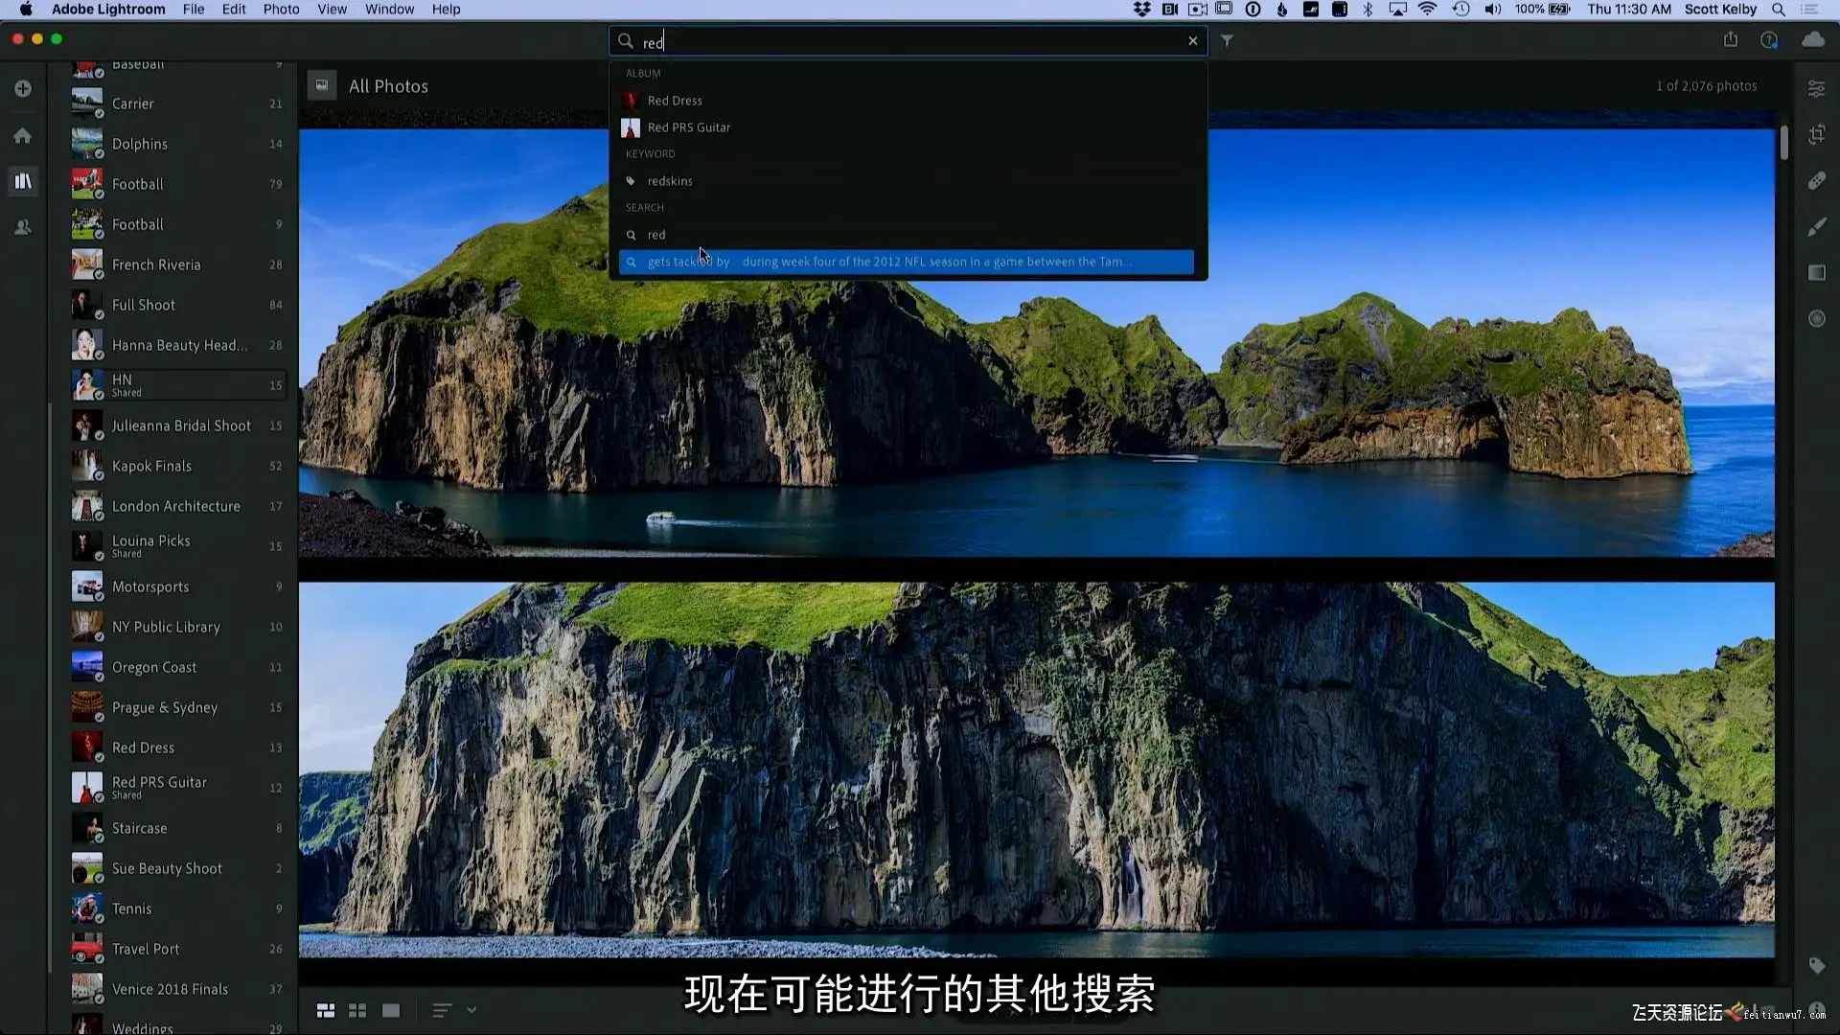
Task: Select the plain 'red' search suggestion
Action: (907, 235)
